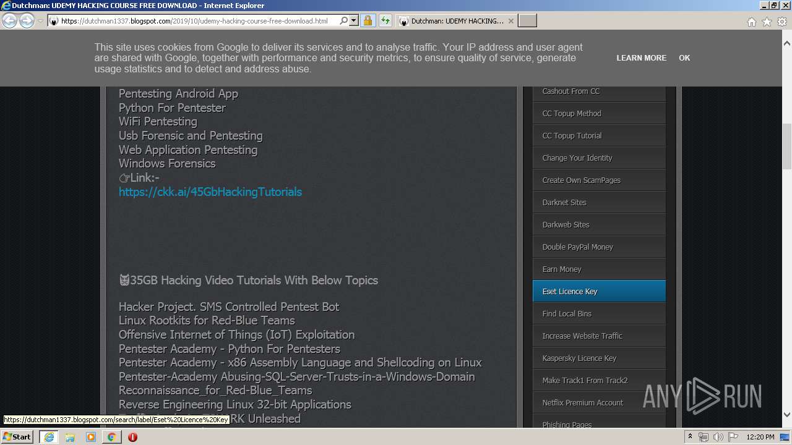Click the address bar search magnifier icon
The width and height of the screenshot is (792, 445).
pos(344,21)
